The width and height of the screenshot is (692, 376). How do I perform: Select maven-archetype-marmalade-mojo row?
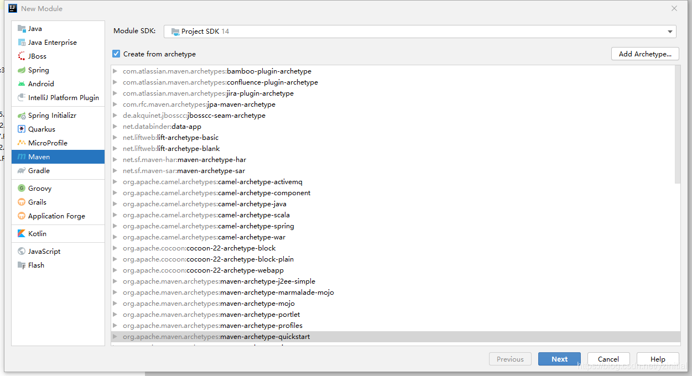[393, 293]
